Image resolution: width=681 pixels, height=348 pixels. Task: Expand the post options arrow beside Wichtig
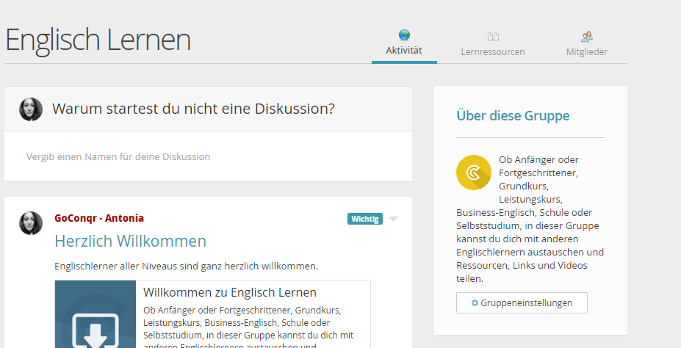tap(394, 219)
